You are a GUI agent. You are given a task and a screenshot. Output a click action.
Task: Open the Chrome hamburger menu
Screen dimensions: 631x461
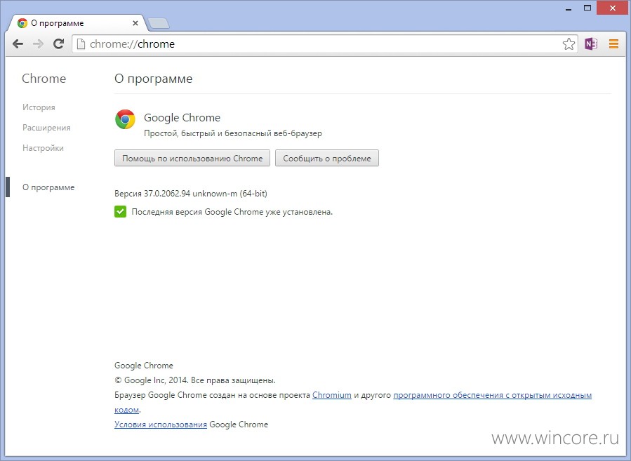(x=613, y=44)
